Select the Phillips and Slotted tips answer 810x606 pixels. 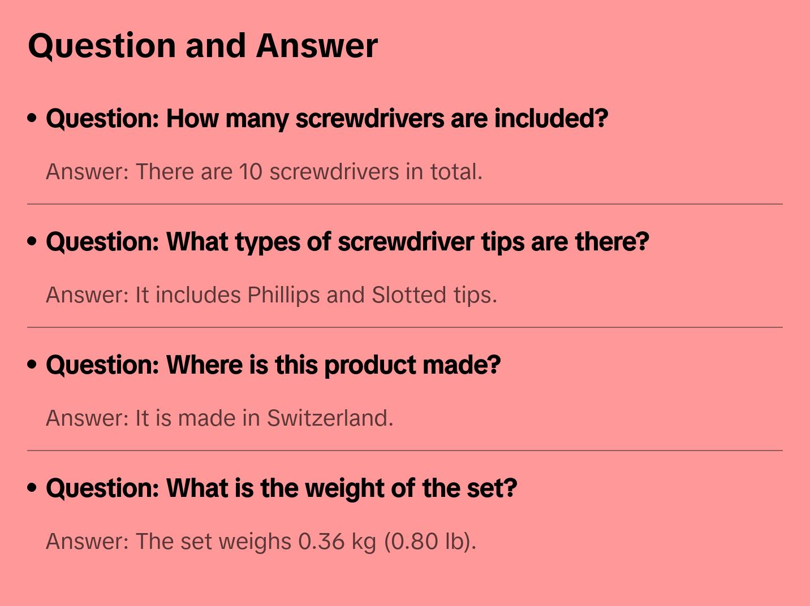(x=271, y=295)
